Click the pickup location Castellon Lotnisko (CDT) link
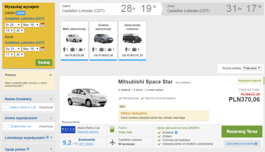This screenshot has width=265, height=152. tap(24, 19)
